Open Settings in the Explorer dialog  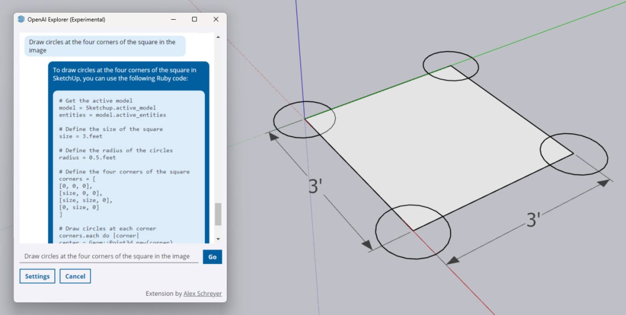coord(37,276)
